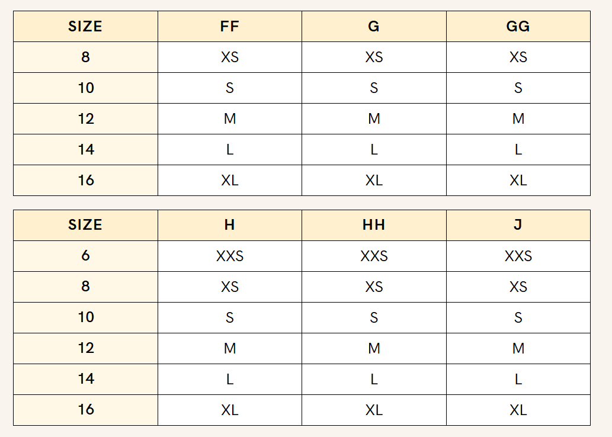Viewport: 612px width, 437px height.
Task: Click the GG column header
Action: click(518, 27)
